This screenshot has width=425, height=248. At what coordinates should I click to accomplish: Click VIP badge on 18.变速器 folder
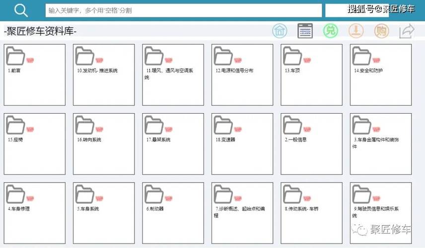tap(238, 129)
